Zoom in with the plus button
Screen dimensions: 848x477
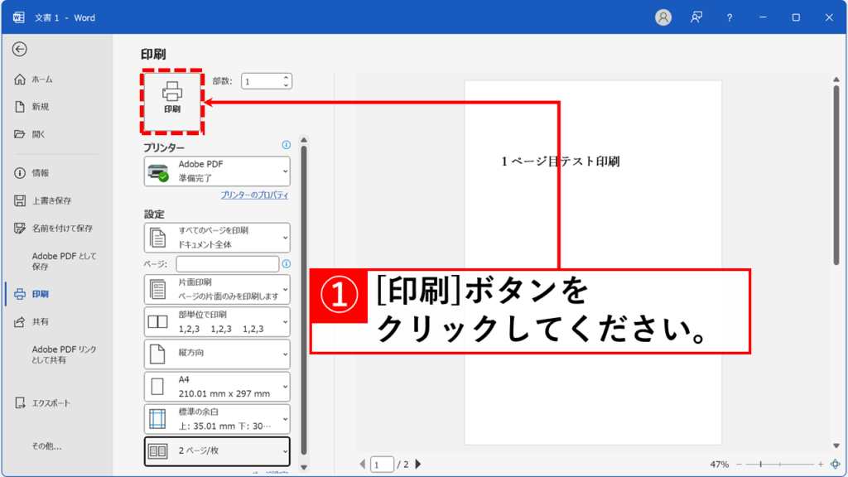[x=821, y=464]
